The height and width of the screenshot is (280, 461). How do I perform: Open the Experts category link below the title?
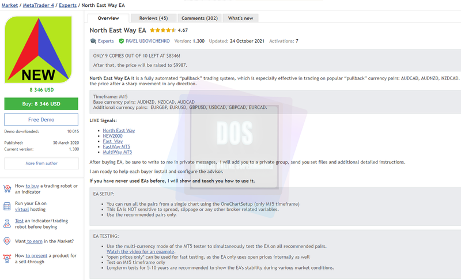[x=106, y=41]
